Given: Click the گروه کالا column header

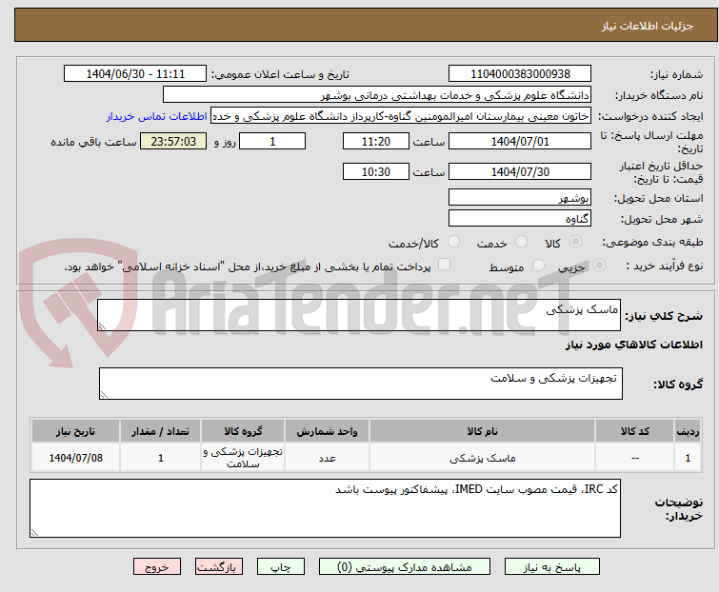Looking at the screenshot, I should [x=243, y=431].
